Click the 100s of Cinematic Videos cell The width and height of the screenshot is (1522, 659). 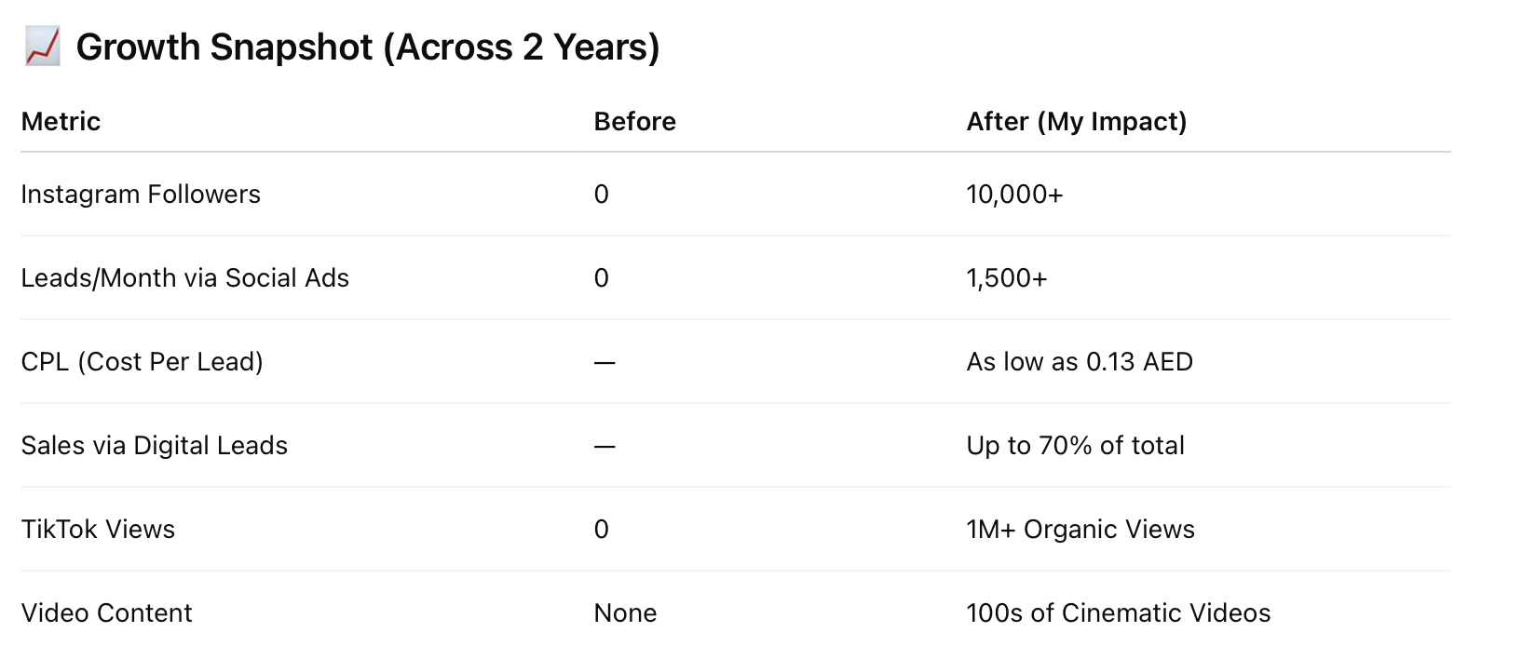coord(1118,613)
